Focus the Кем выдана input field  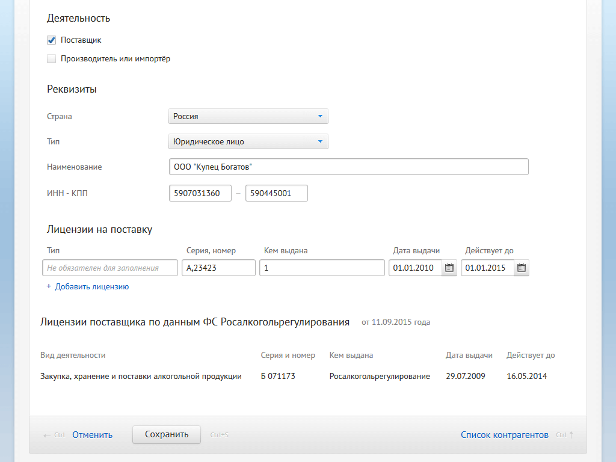pos(322,268)
